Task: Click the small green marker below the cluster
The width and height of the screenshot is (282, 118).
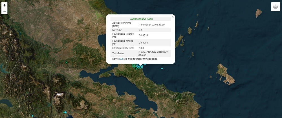Action: [x=136, y=69]
